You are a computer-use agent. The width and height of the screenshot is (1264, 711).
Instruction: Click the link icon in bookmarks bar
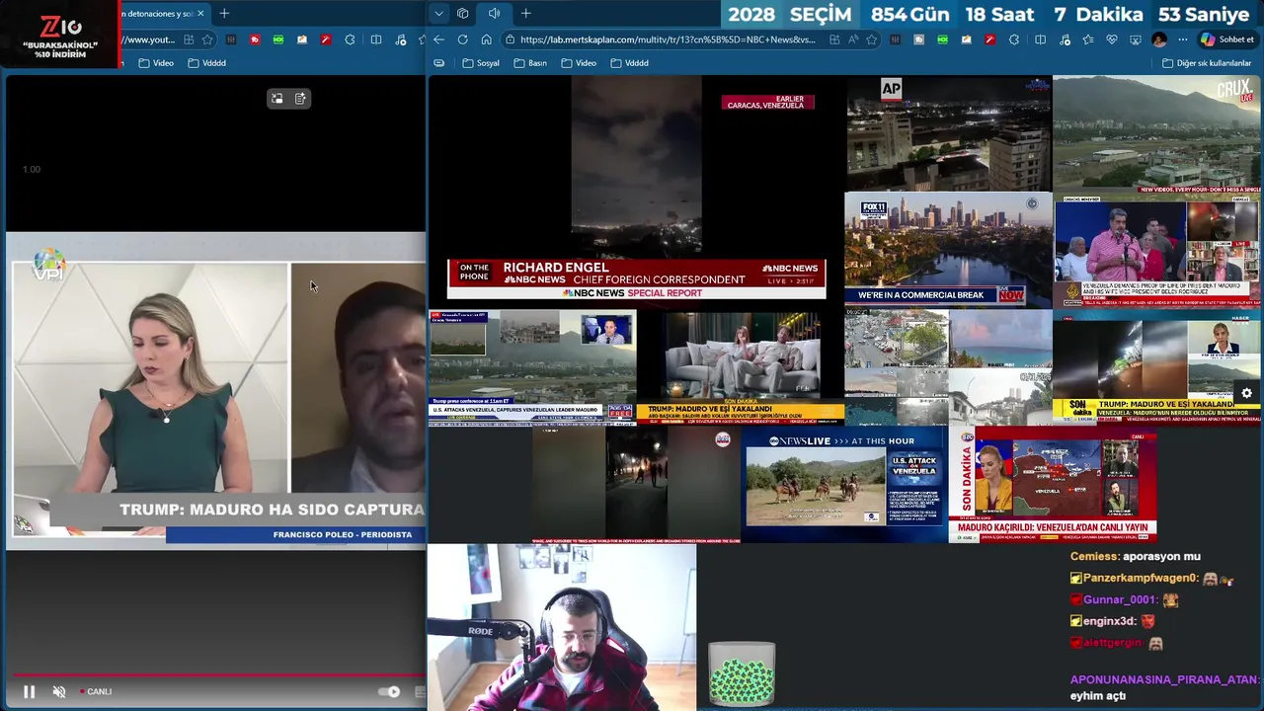[439, 62]
